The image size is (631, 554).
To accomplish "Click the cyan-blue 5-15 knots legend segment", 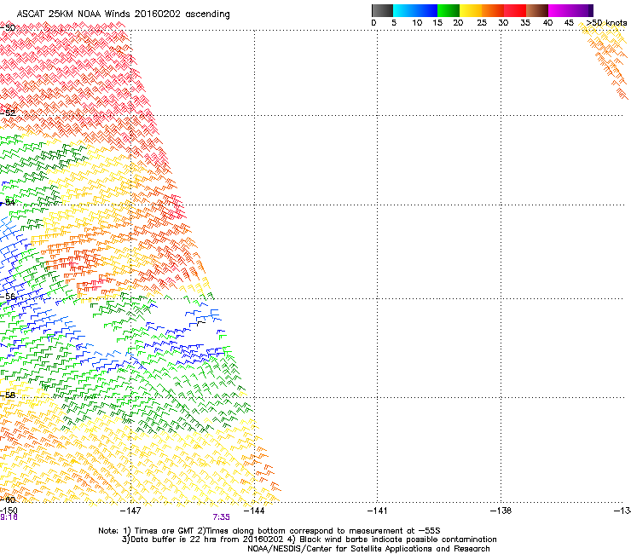I will coord(415,10).
